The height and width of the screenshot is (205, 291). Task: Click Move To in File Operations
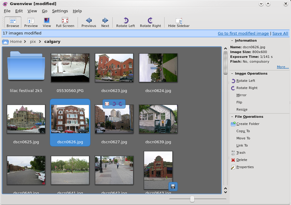(243, 138)
